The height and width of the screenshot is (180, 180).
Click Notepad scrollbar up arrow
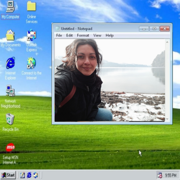pyautogui.click(x=167, y=42)
